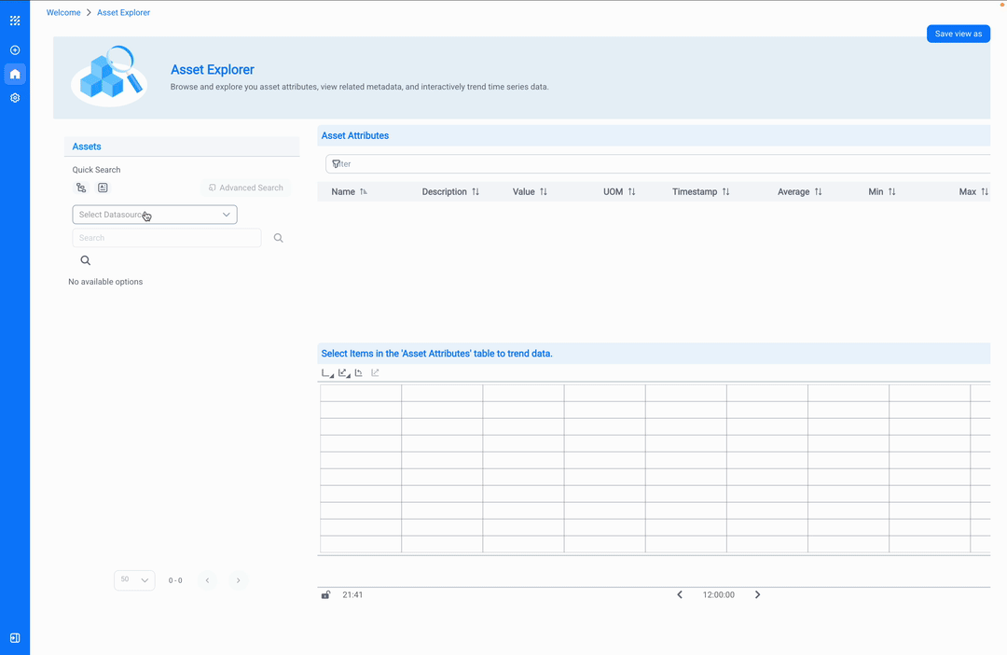Select the AI search icon under Quick Search
The image size is (1007, 655).
pyautogui.click(x=103, y=187)
